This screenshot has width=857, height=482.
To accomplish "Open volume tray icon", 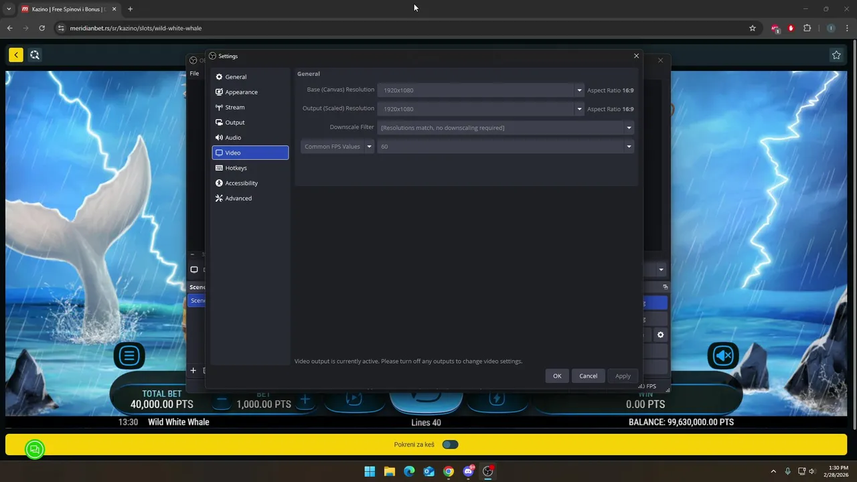I will (x=811, y=471).
